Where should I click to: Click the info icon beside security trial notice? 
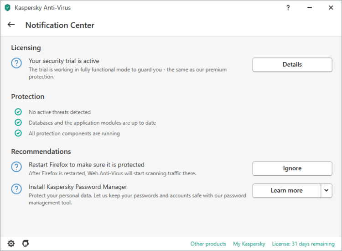[16, 63]
